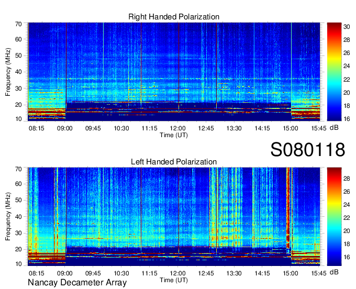Screen dimensions: 356x289
Task: Click the 30 dB label on top colorbar
Action: click(347, 27)
